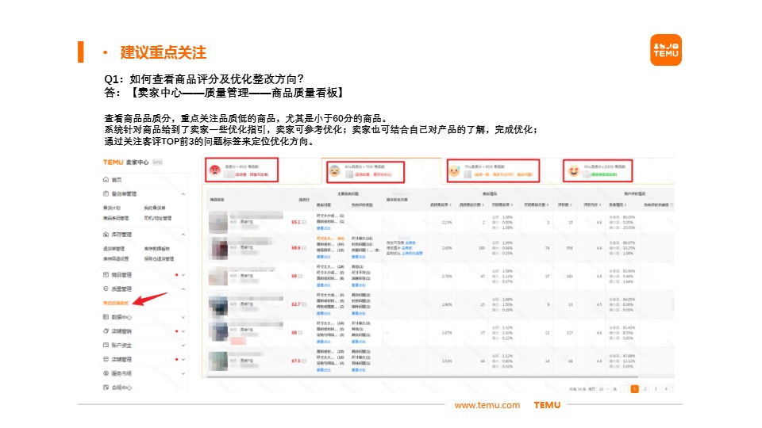
Task: Click detail icon beside score 68.6
Action: (x=304, y=248)
